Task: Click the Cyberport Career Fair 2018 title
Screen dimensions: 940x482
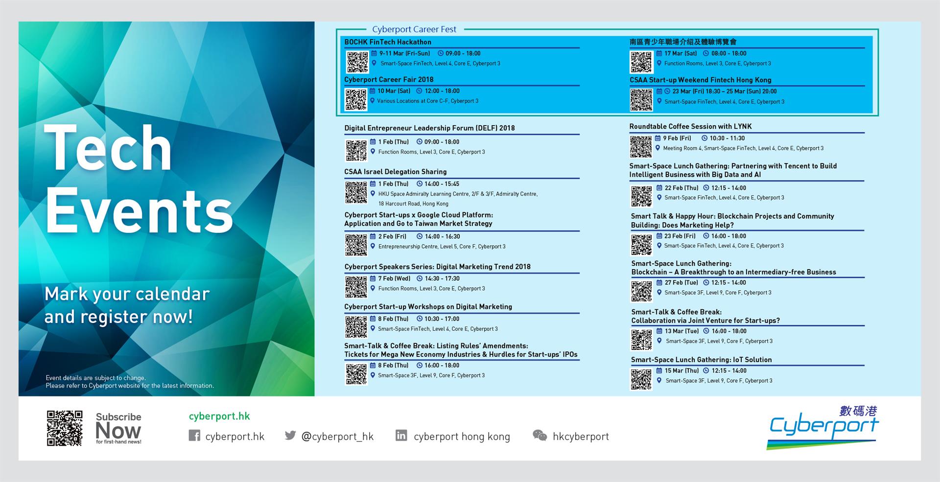Action: (389, 79)
